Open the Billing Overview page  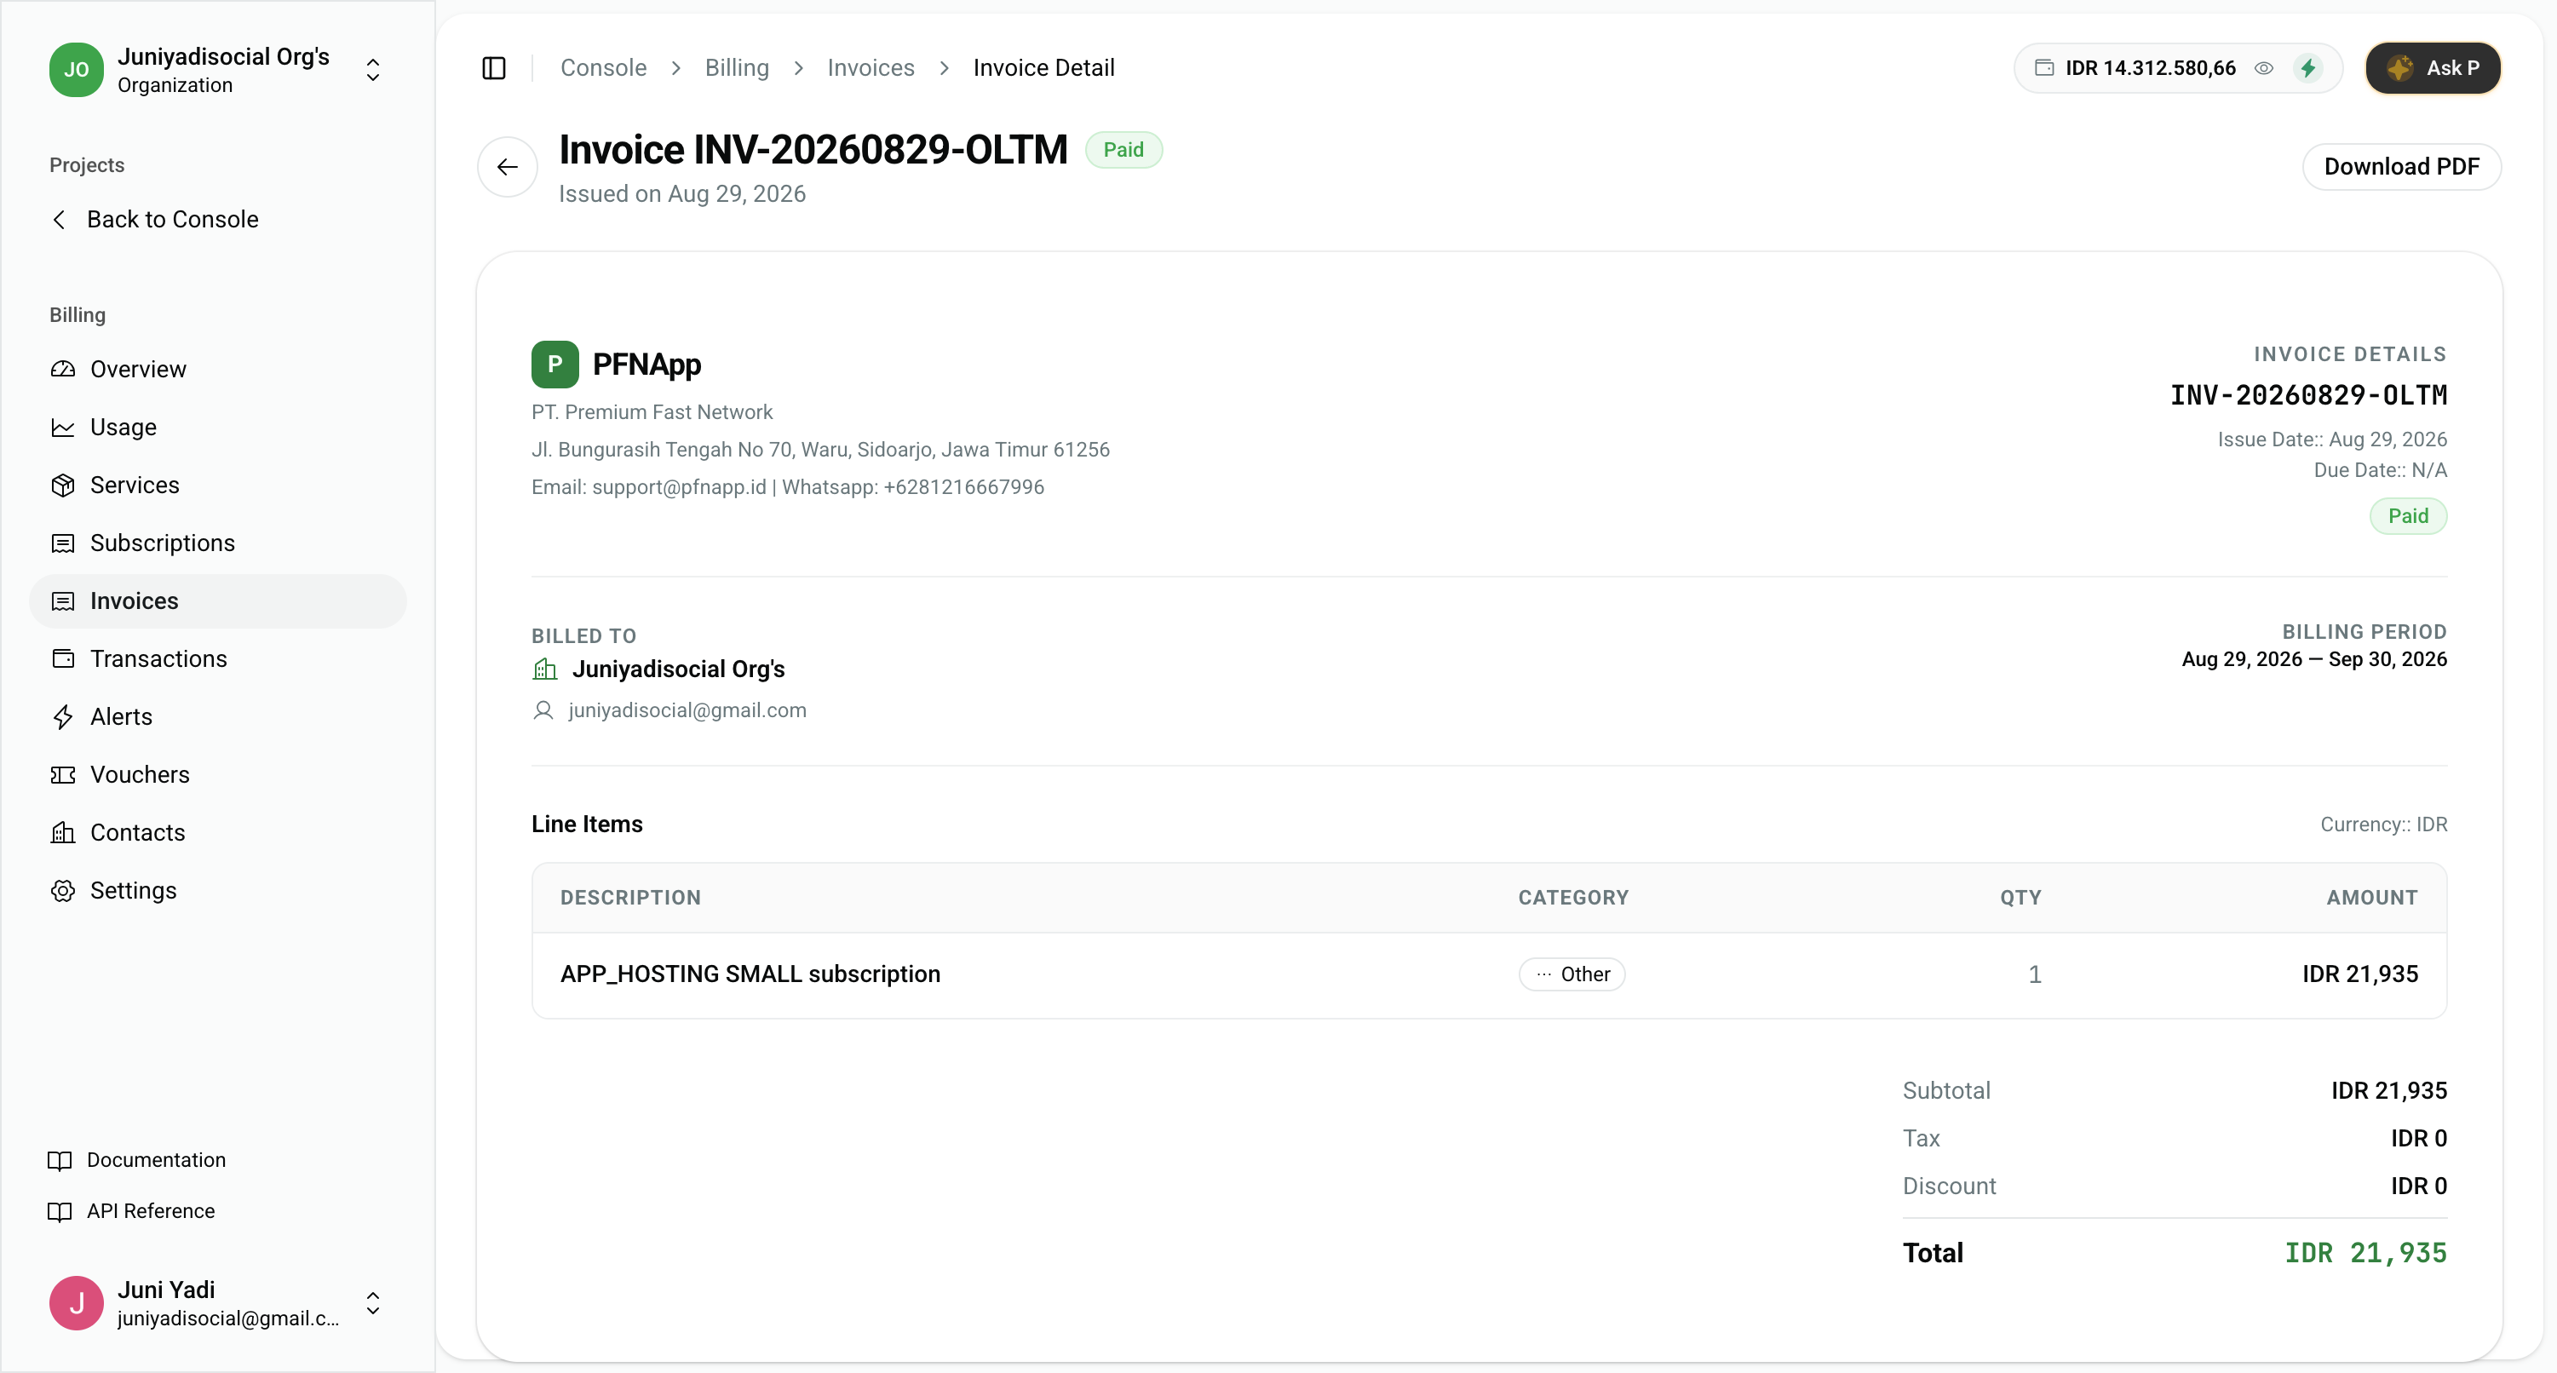138,370
